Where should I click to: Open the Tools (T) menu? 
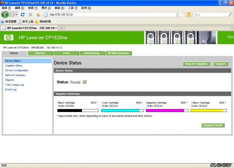[x=73, y=8]
